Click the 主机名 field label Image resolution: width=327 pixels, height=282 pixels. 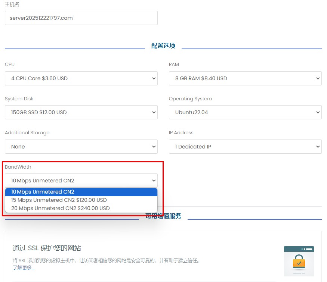point(12,4)
